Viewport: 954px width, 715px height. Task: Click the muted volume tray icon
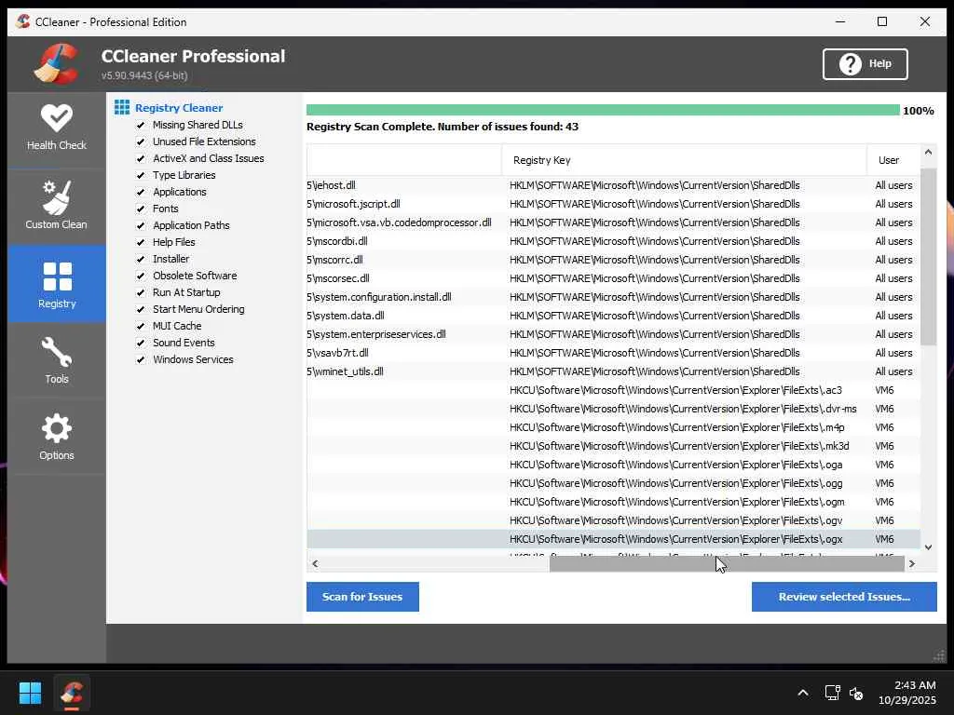point(856,693)
